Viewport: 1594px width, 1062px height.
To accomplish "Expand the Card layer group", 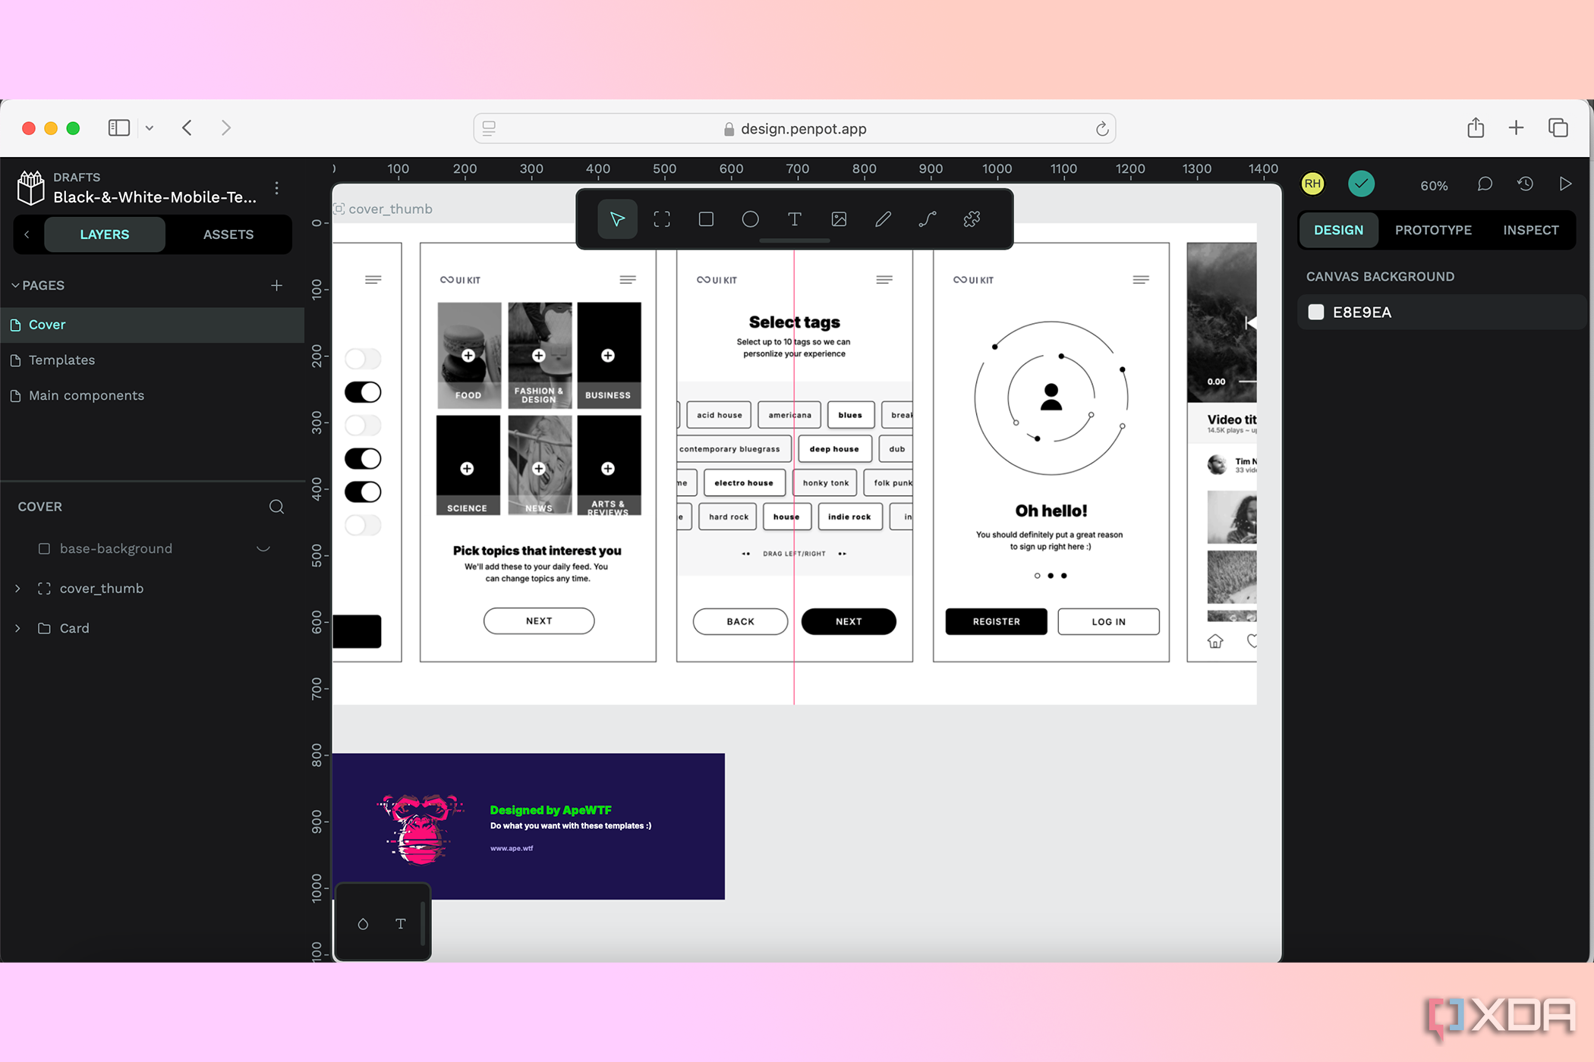I will coord(17,627).
